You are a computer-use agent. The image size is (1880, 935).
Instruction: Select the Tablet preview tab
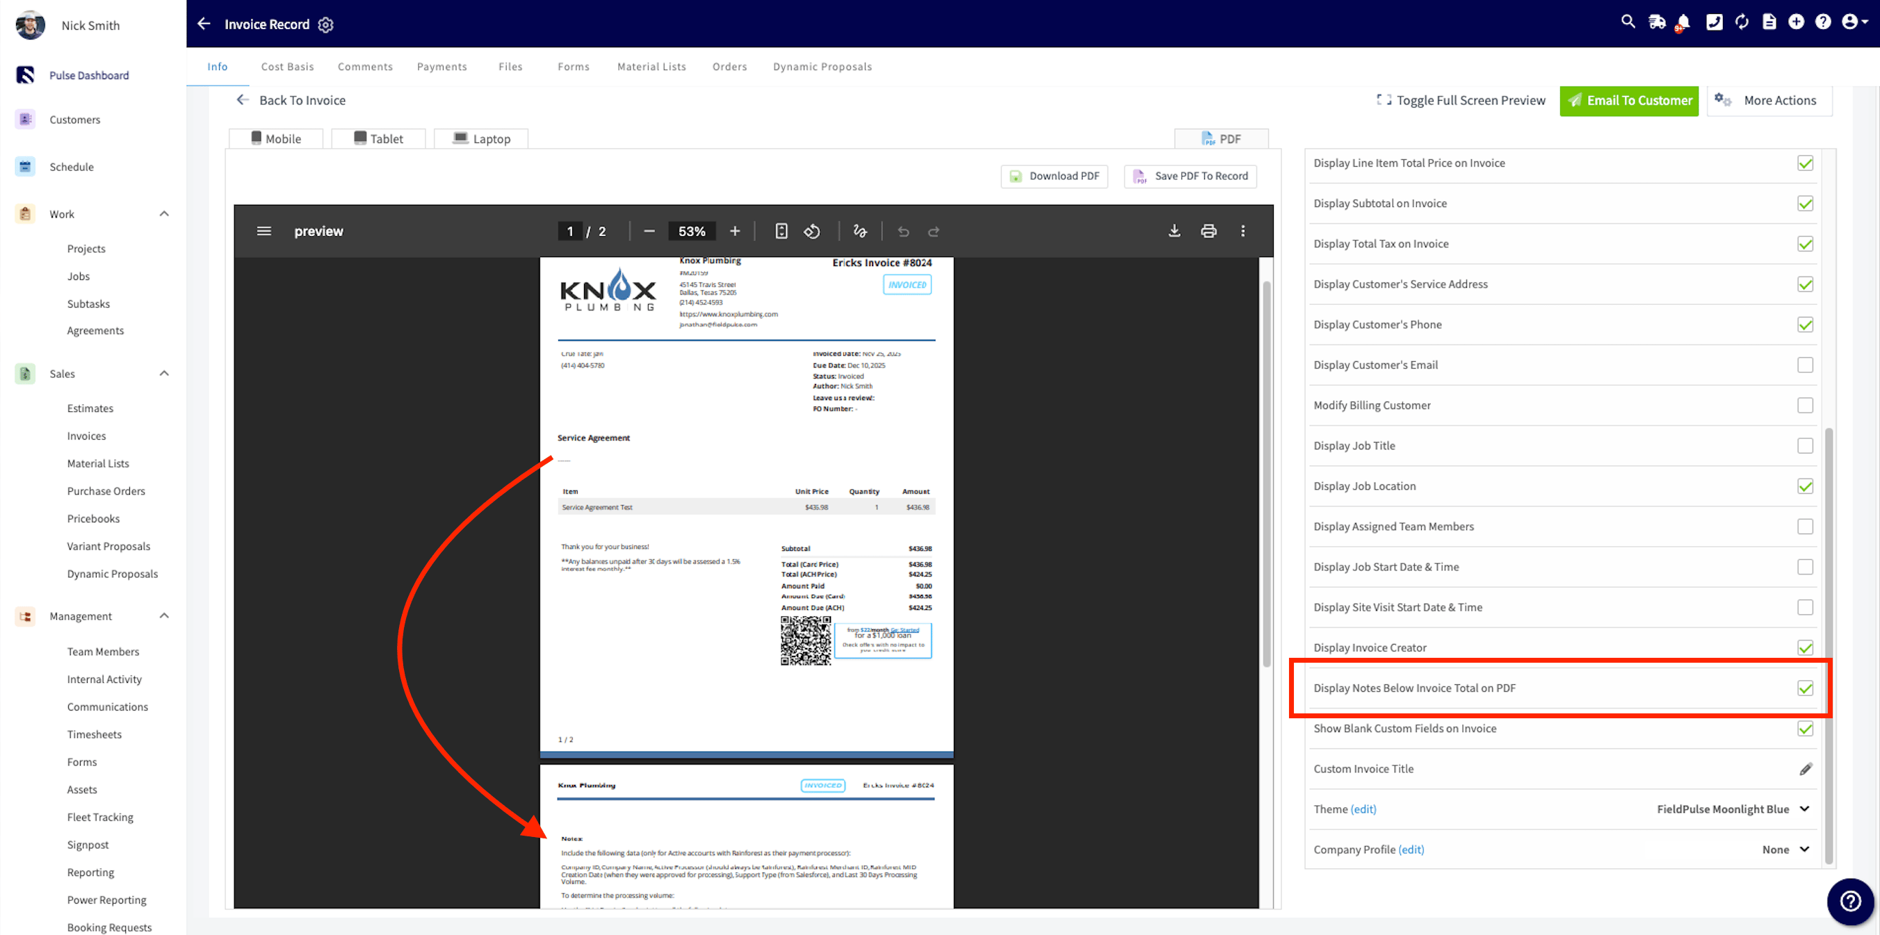tap(378, 138)
